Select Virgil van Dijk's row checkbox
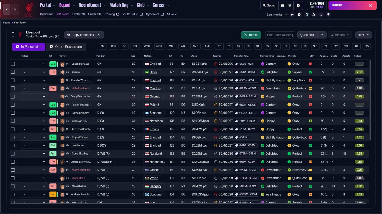Viewport: 382px width, 214px height. click(x=13, y=121)
